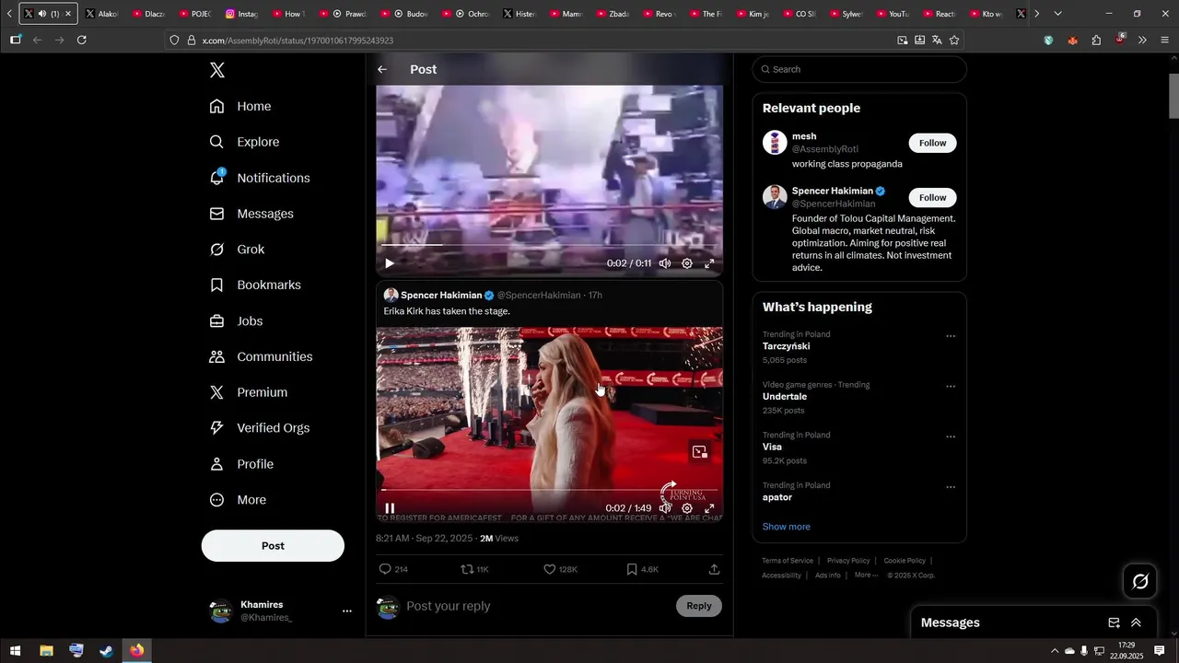The height and width of the screenshot is (663, 1179).
Task: Seek on lower video progress bar
Action: [x=549, y=490]
